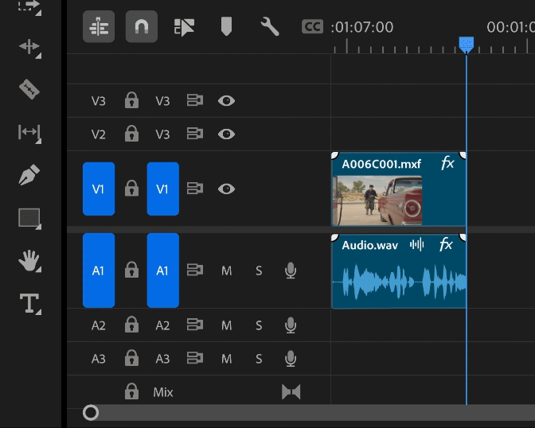Screen dimensions: 535x428
Task: Select the Type tool
Action: pyautogui.click(x=29, y=303)
